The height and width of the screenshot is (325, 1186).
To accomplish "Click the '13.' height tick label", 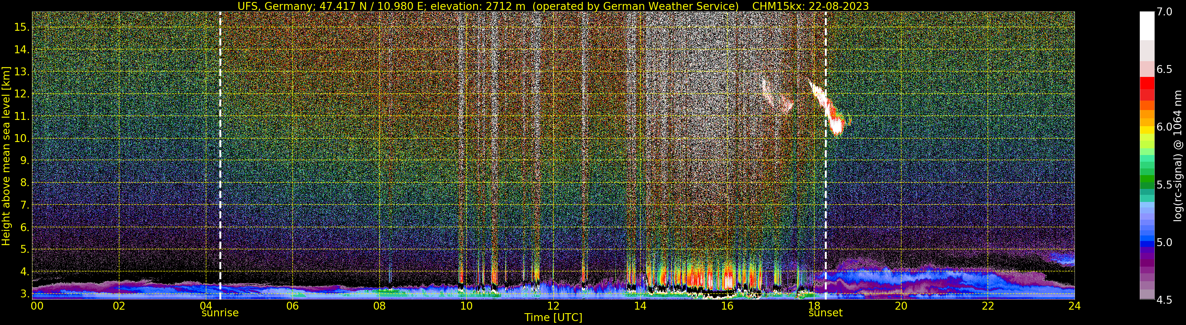I will pyautogui.click(x=22, y=72).
